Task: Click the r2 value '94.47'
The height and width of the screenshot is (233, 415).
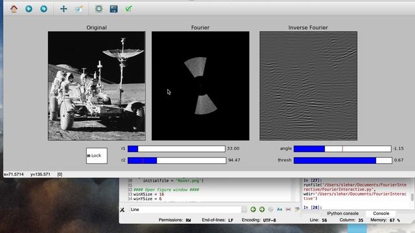Action: [x=234, y=160]
